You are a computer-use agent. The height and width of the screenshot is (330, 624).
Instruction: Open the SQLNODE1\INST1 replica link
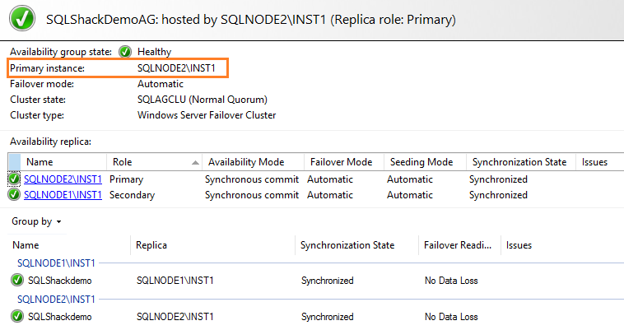[x=63, y=195]
